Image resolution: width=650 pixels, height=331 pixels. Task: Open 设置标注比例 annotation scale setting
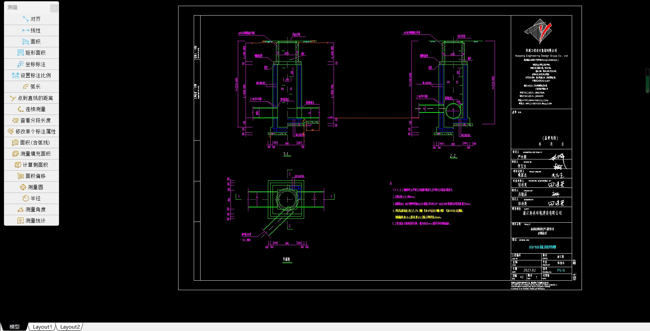(x=31, y=75)
